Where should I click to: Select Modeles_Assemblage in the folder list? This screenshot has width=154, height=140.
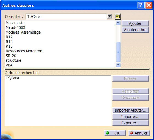pyautogui.click(x=23, y=32)
